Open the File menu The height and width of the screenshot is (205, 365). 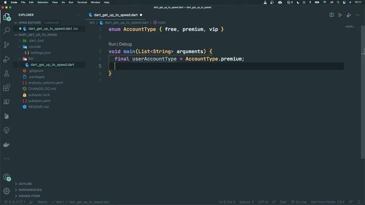click(23, 2)
